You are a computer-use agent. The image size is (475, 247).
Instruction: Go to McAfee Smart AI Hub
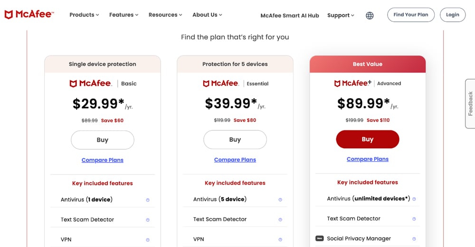pos(290,15)
